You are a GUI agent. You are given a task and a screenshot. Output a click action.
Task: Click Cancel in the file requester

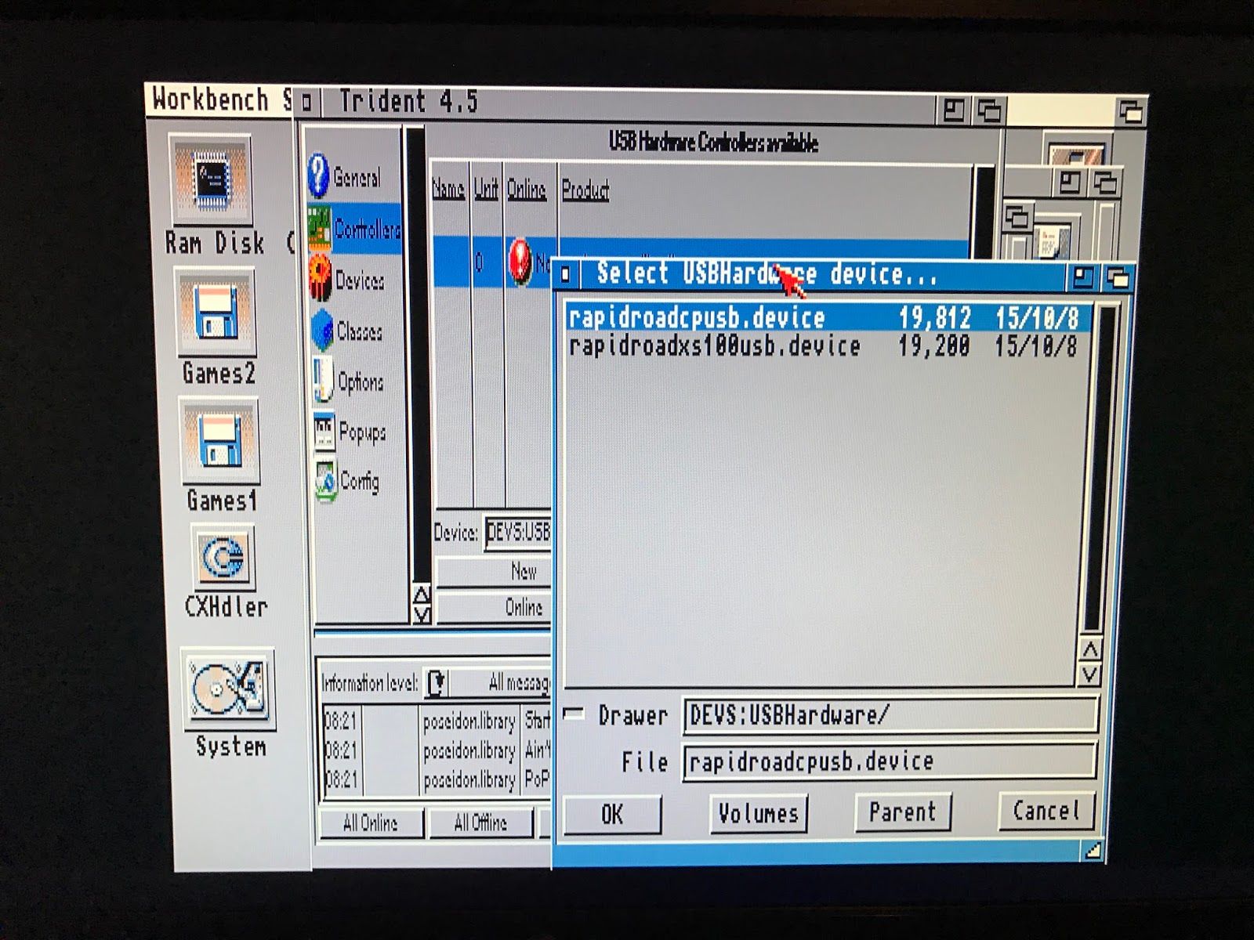pos(1047,810)
